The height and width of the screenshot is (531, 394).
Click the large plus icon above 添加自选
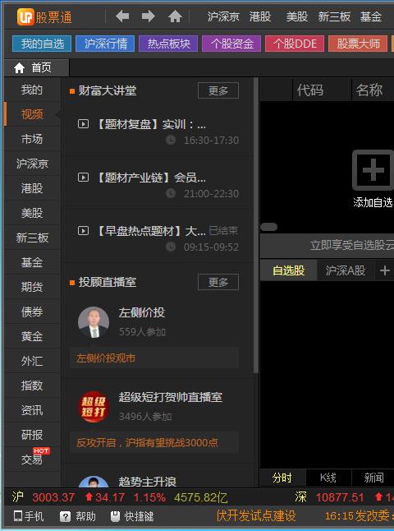click(373, 170)
